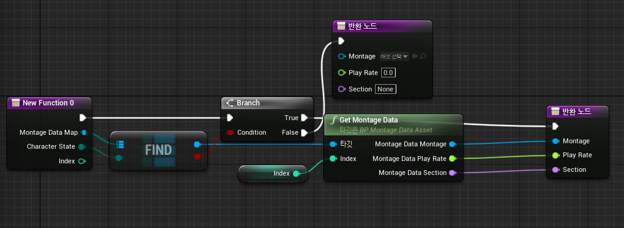
Task: Click Section pin on upper return node
Action: (341, 89)
